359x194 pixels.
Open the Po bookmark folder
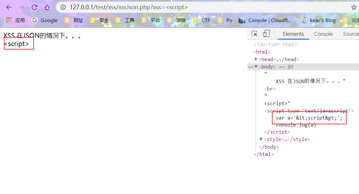point(225,20)
